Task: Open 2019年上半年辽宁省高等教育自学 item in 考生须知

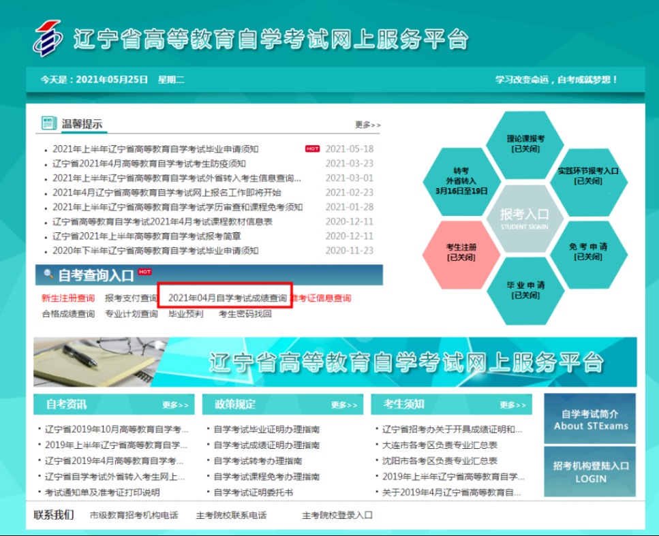Action: click(453, 477)
